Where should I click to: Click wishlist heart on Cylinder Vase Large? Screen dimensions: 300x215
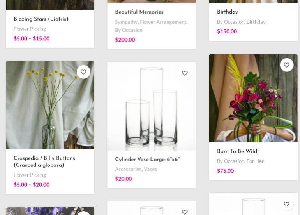[x=185, y=73]
